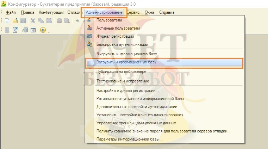Click the Cut scissors icon
Image resolution: width=268 pixels, height=149 pixels.
coord(33,21)
